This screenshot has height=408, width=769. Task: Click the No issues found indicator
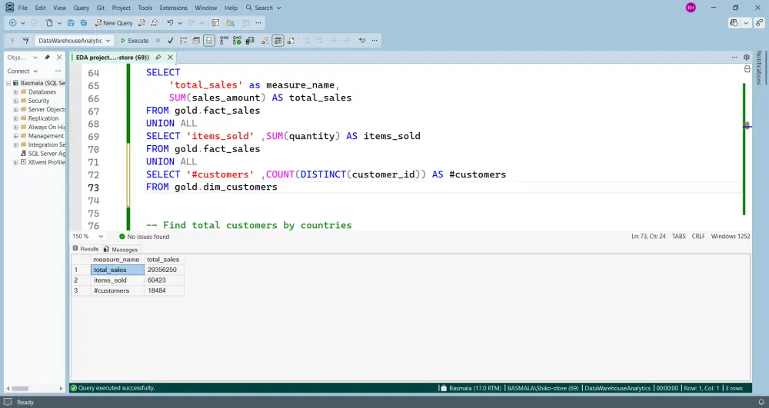click(145, 237)
